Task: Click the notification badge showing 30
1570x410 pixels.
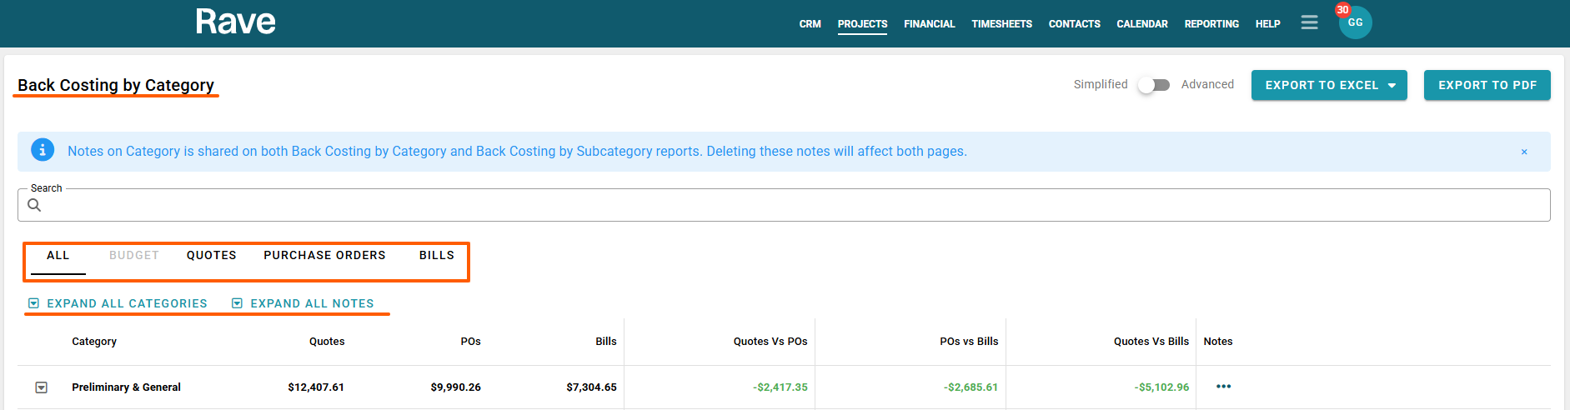Action: click(x=1342, y=10)
